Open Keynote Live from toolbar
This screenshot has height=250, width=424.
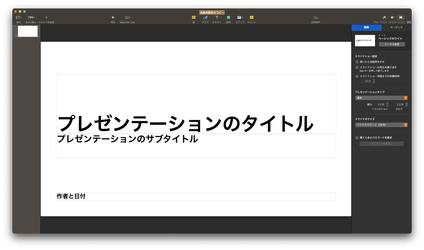pyautogui.click(x=127, y=17)
